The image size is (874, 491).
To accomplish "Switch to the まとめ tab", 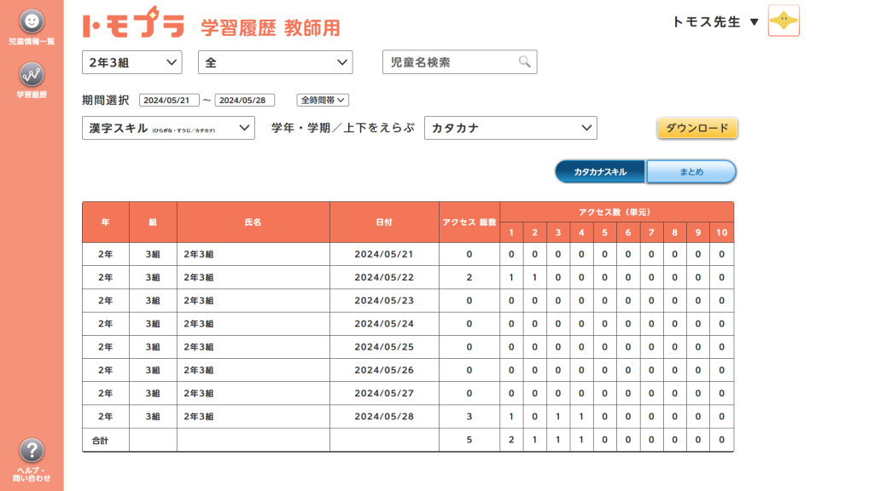I will 691,171.
